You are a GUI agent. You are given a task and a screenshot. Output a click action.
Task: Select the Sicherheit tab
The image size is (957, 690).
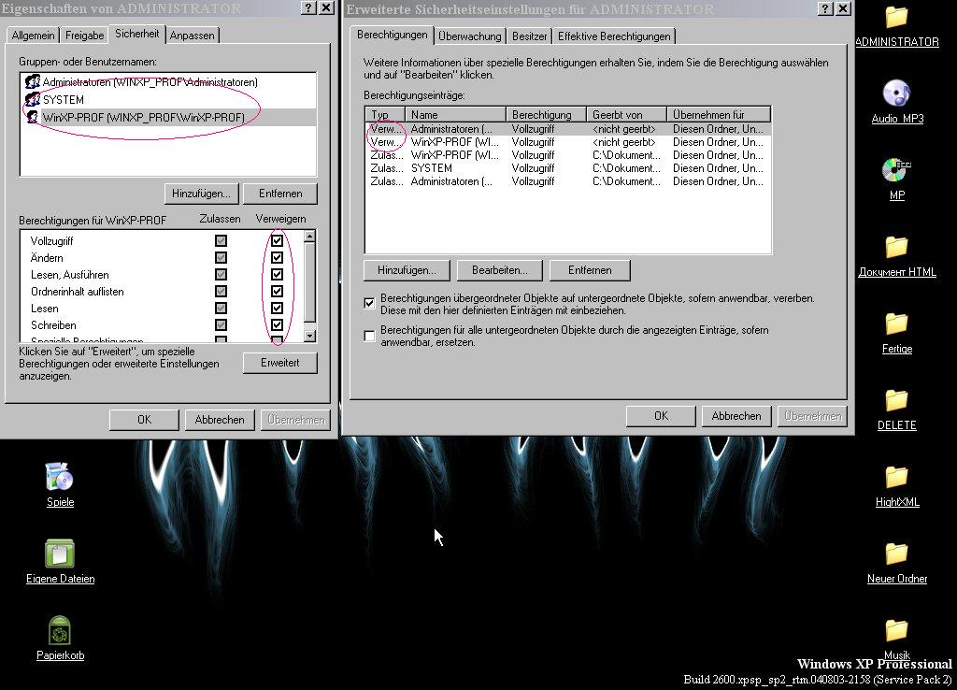(136, 34)
